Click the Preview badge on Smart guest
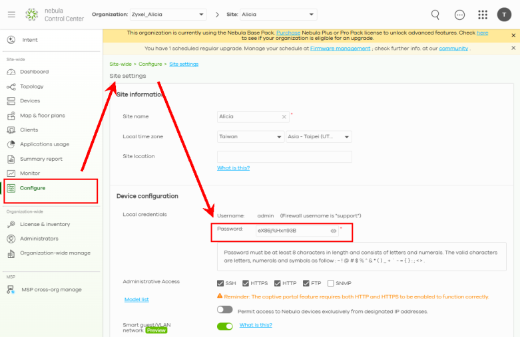Viewport: 520px width, 337px height. [156, 330]
